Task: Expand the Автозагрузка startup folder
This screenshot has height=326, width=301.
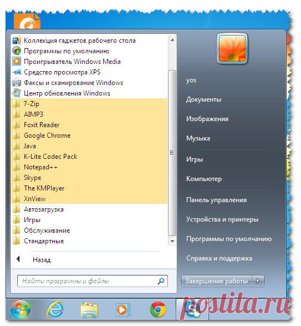Action: click(x=89, y=209)
